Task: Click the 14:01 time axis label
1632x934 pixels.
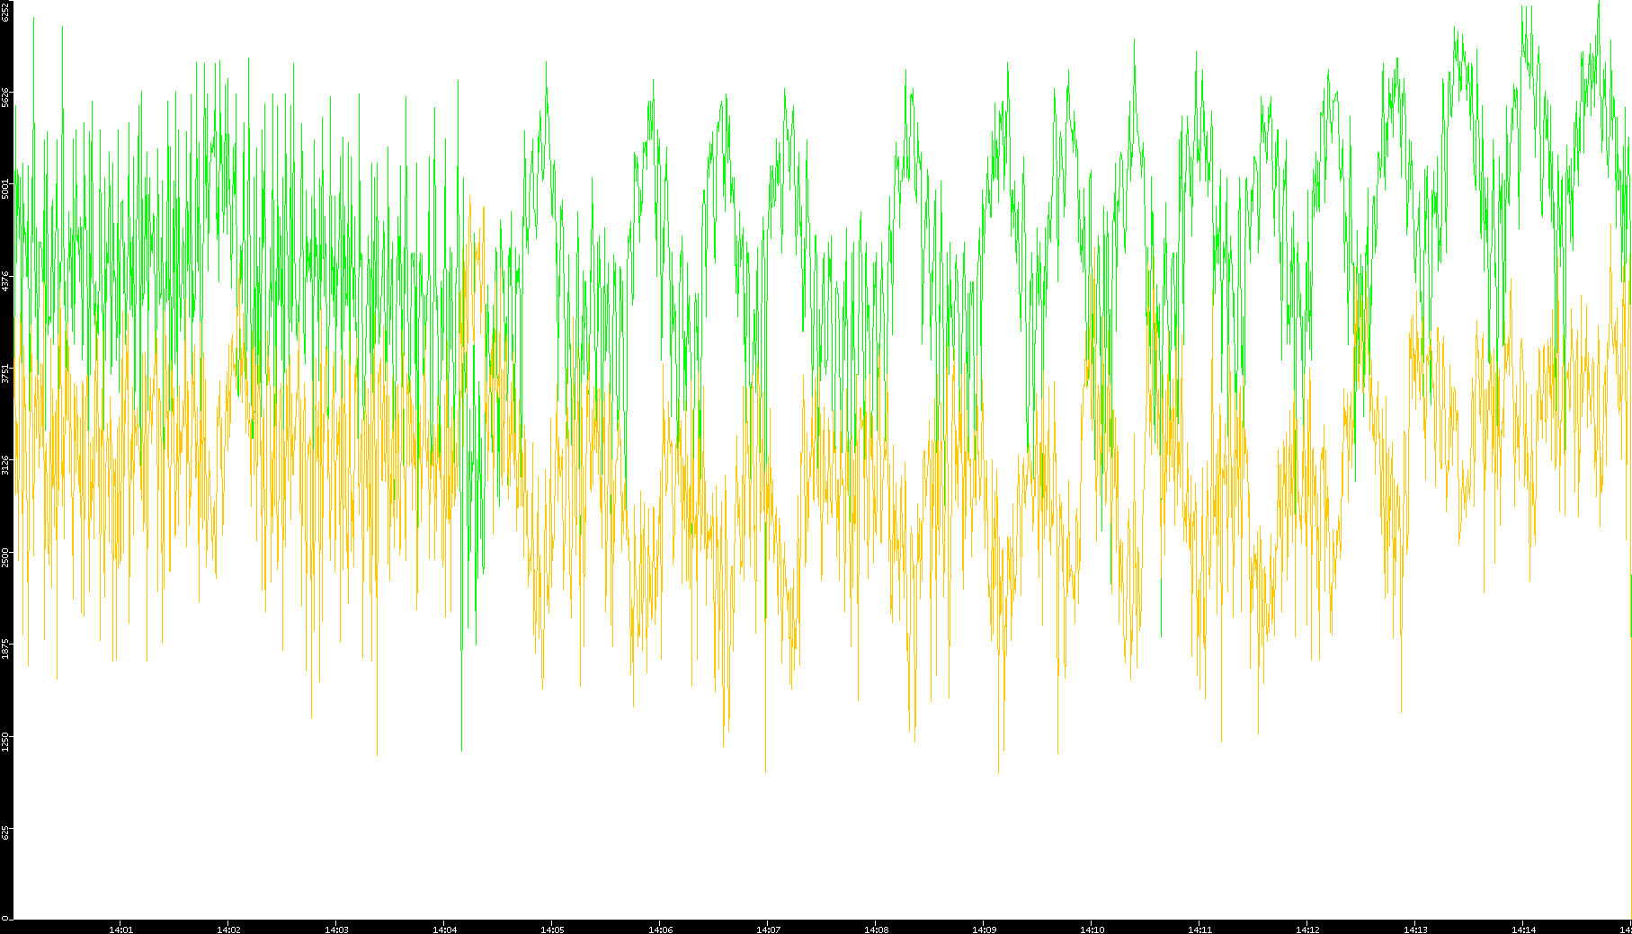Action: coord(120,930)
